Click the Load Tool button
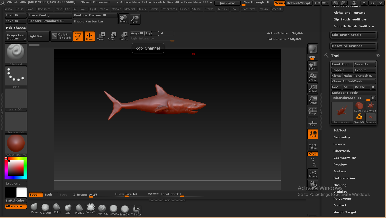The height and width of the screenshot is (218, 386). click(x=342, y=64)
